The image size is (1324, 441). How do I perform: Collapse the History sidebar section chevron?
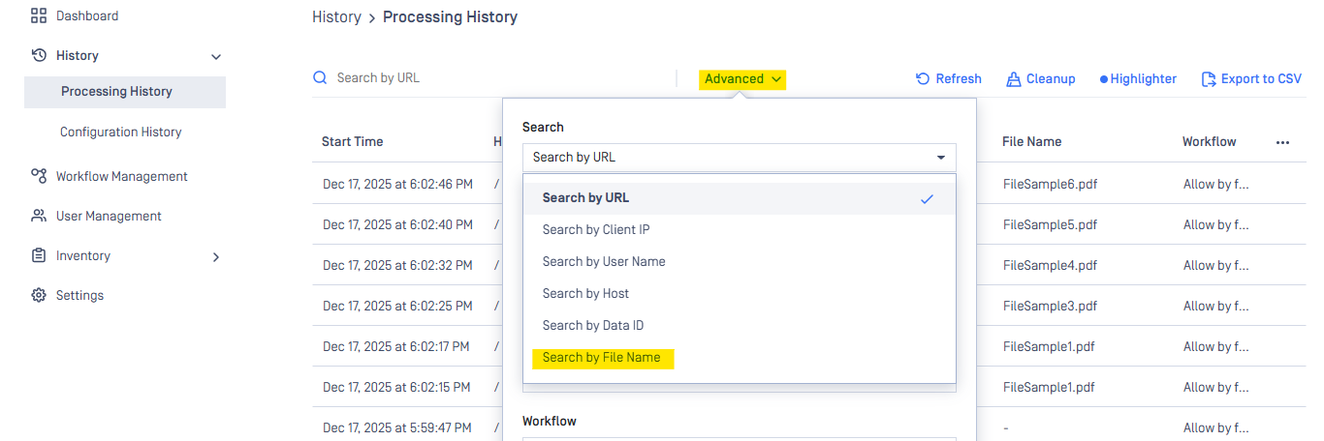point(216,57)
